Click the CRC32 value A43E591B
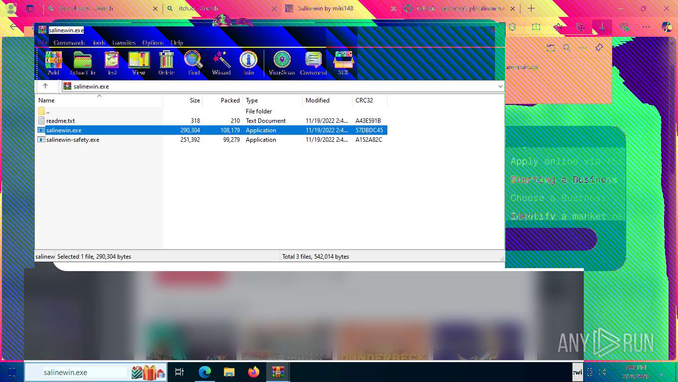This screenshot has width=678, height=382. [368, 121]
